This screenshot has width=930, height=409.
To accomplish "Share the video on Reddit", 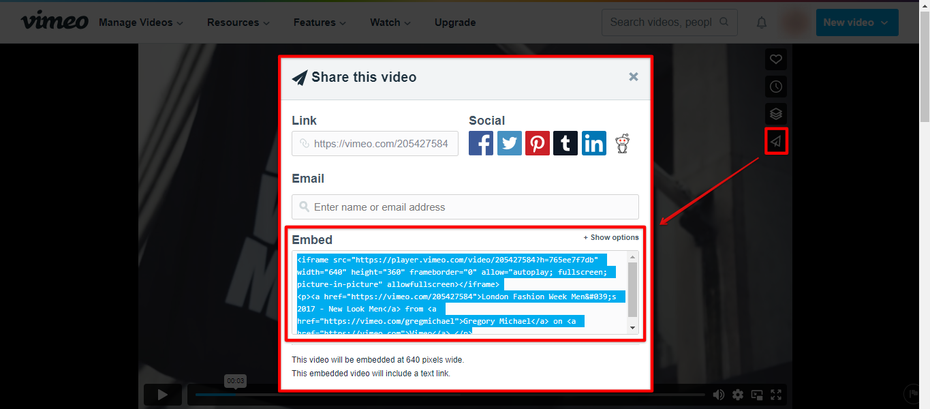I will pos(622,143).
